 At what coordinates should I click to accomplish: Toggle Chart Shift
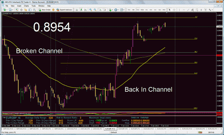click(105, 10)
